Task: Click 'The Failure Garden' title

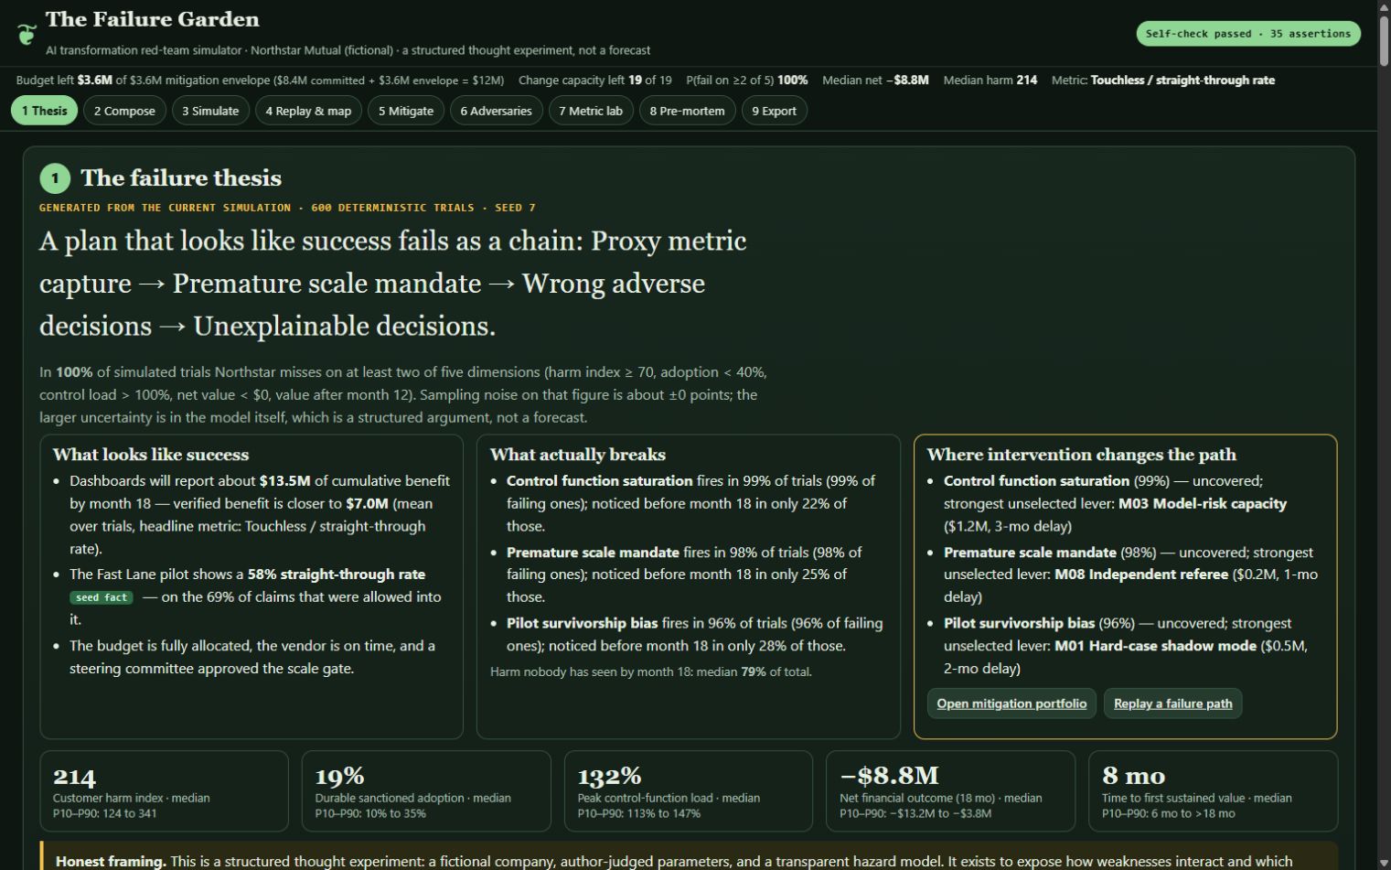Action: 153,19
